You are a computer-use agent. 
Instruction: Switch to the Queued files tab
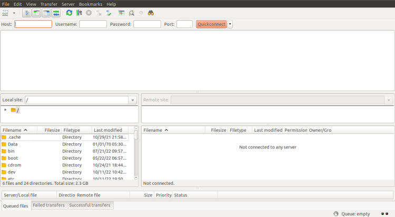(x=16, y=206)
